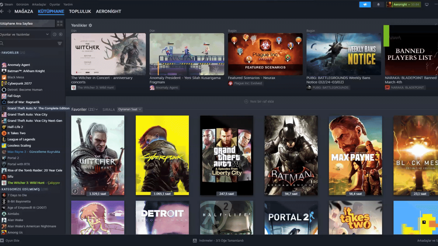Open the AERONİGHT profile tab
Image resolution: width=438 pixels, height=246 pixels.
[109, 11]
